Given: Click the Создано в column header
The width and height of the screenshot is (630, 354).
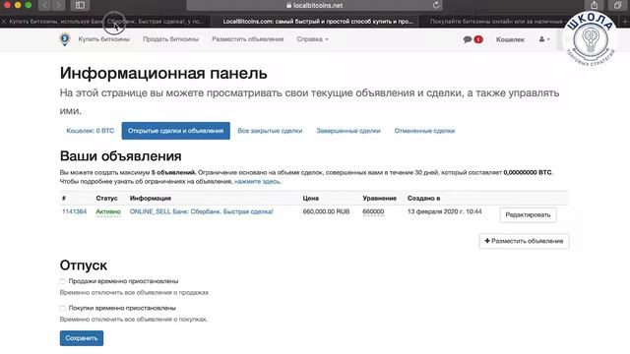Looking at the screenshot, I should click(x=423, y=199).
